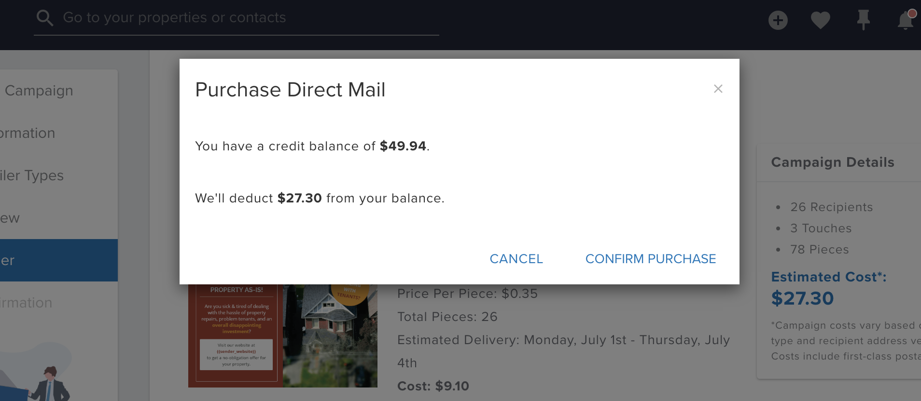Viewport: 921px width, 401px height.
Task: Click the $27.30 estimated cost amount
Action: [x=802, y=298]
